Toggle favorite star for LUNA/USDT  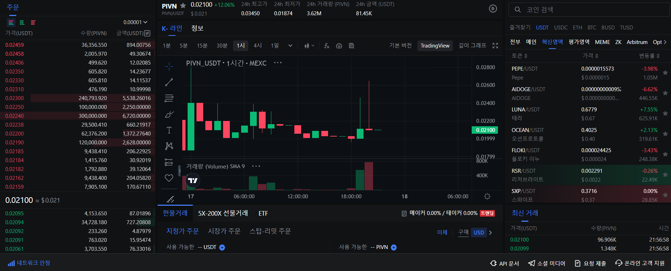point(665,114)
